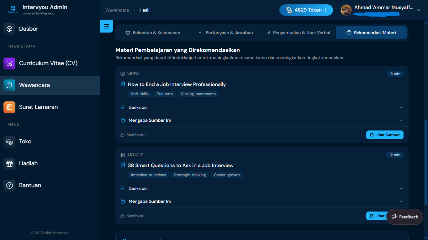Open Bantuan sidebar menu item

click(x=50, y=185)
